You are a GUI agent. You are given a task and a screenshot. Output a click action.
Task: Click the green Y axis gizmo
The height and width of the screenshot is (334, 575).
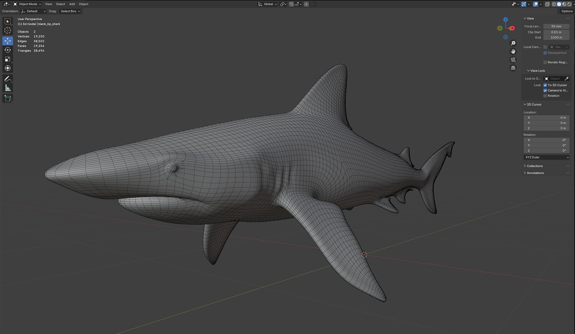(500, 28)
